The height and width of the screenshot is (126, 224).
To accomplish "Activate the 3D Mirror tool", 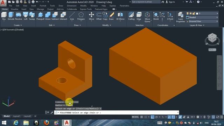I will tap(120, 16).
